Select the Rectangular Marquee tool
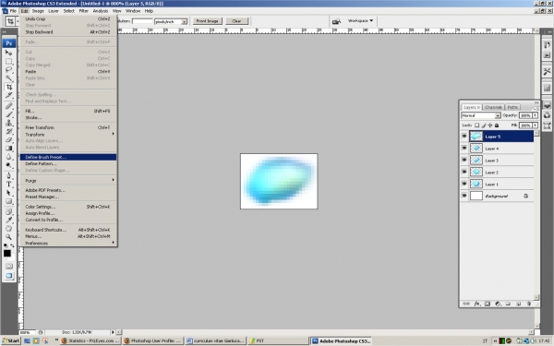 point(9,61)
